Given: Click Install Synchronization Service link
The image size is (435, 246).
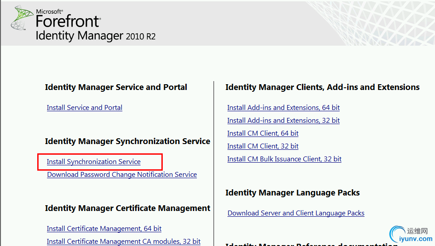Looking at the screenshot, I should point(94,162).
